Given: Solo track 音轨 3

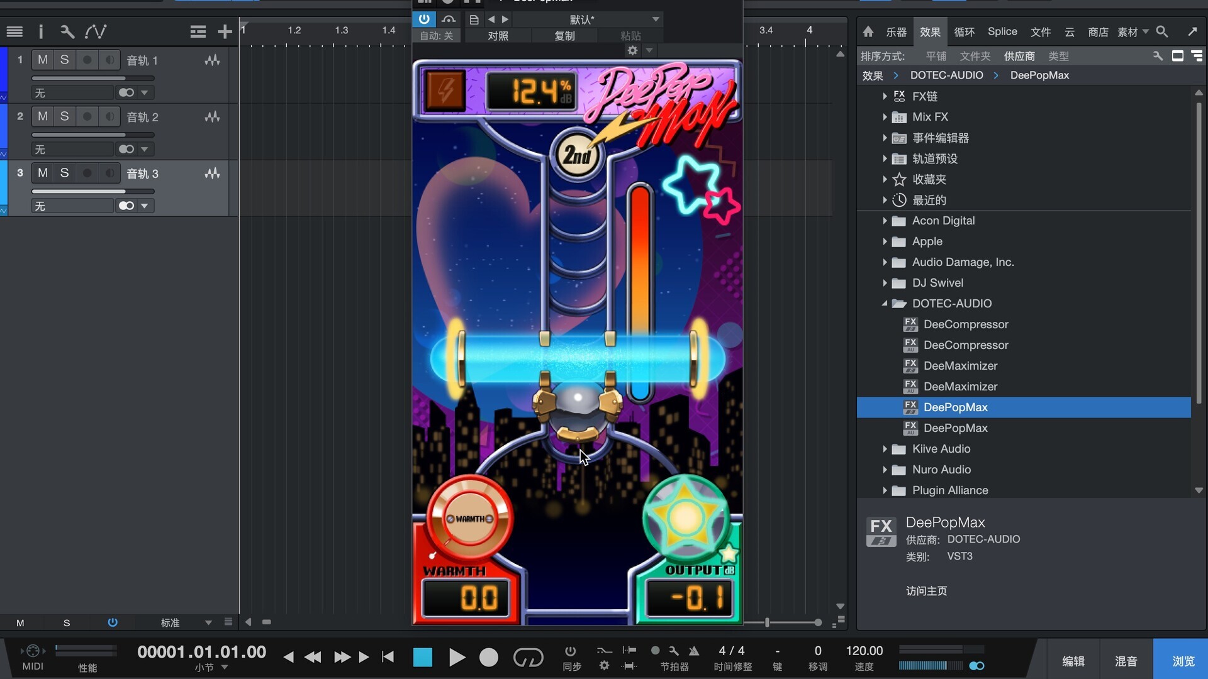Looking at the screenshot, I should pyautogui.click(x=64, y=173).
